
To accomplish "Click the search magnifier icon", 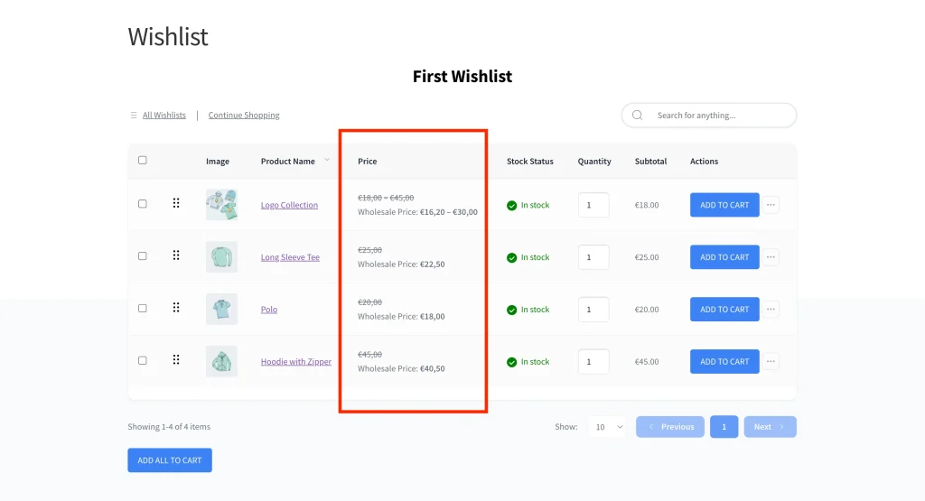I will [637, 116].
